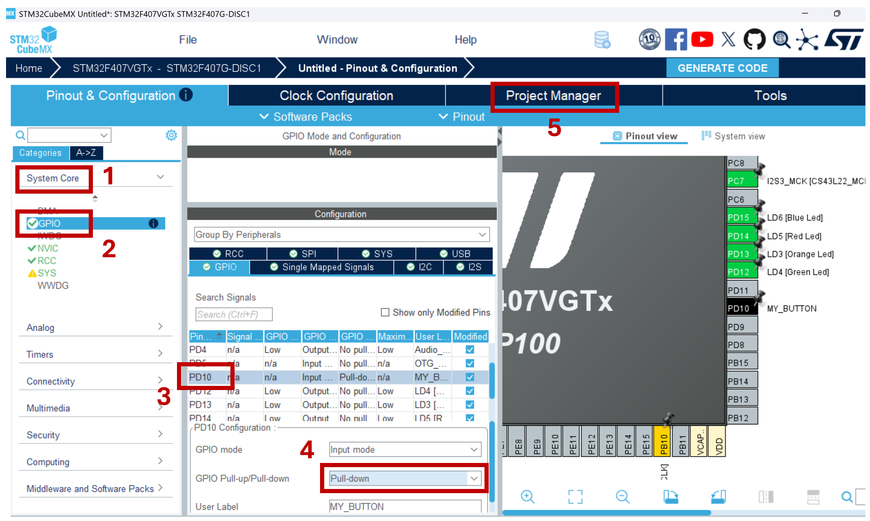Open the ST YouTube channel
Screen dimensions: 870x521
702,39
